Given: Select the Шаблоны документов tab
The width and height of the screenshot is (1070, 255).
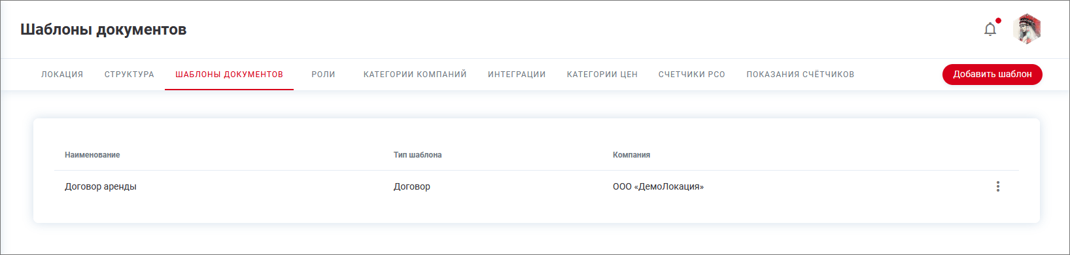Looking at the screenshot, I should point(229,75).
